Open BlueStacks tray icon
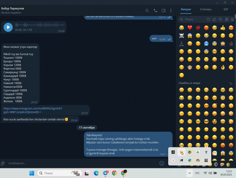 190,152
